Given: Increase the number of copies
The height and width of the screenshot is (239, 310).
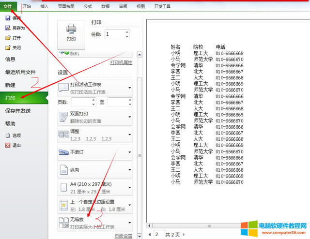Looking at the screenshot, I should (127, 32).
